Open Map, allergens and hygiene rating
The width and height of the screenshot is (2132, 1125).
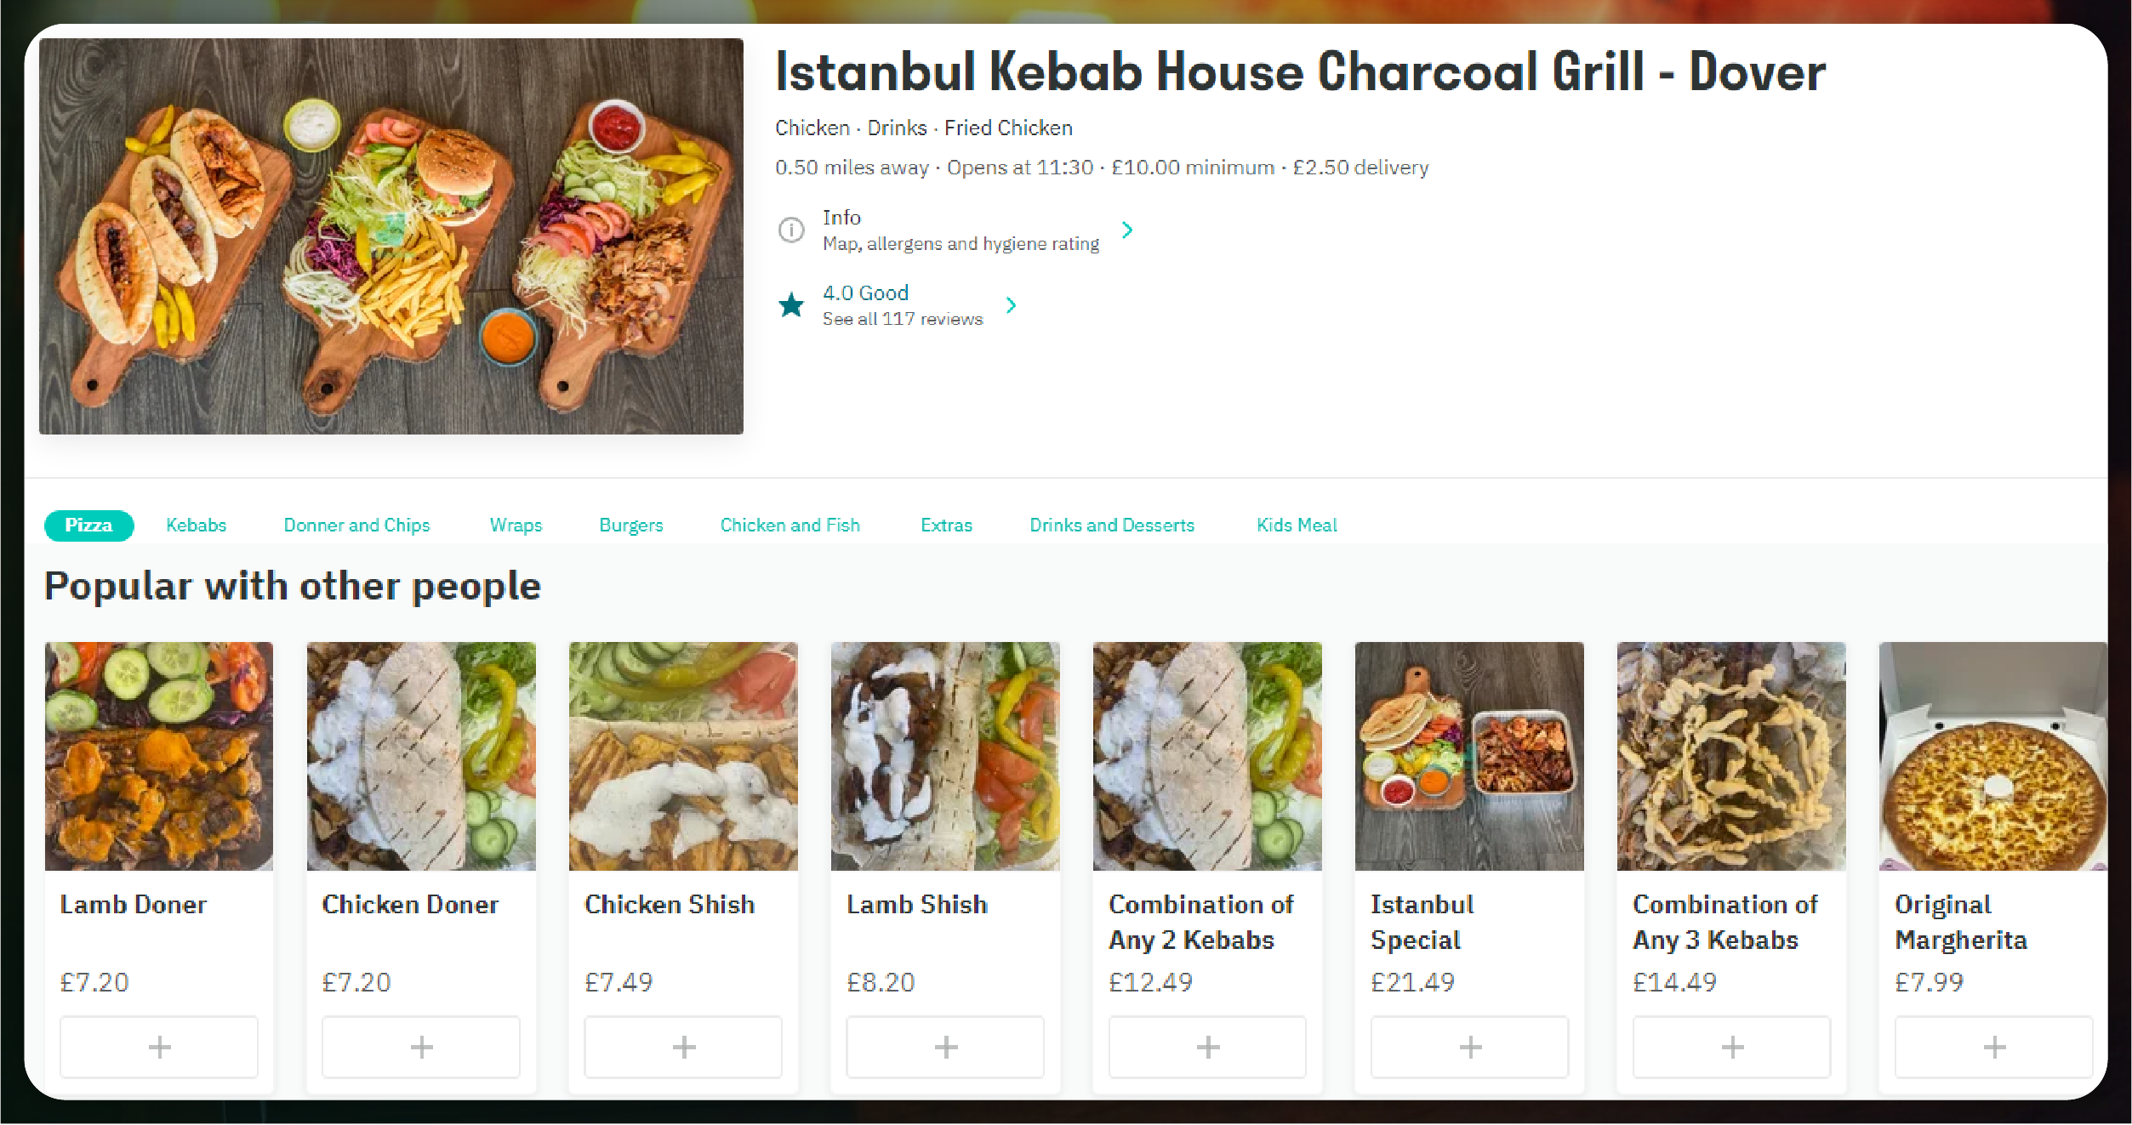[961, 244]
